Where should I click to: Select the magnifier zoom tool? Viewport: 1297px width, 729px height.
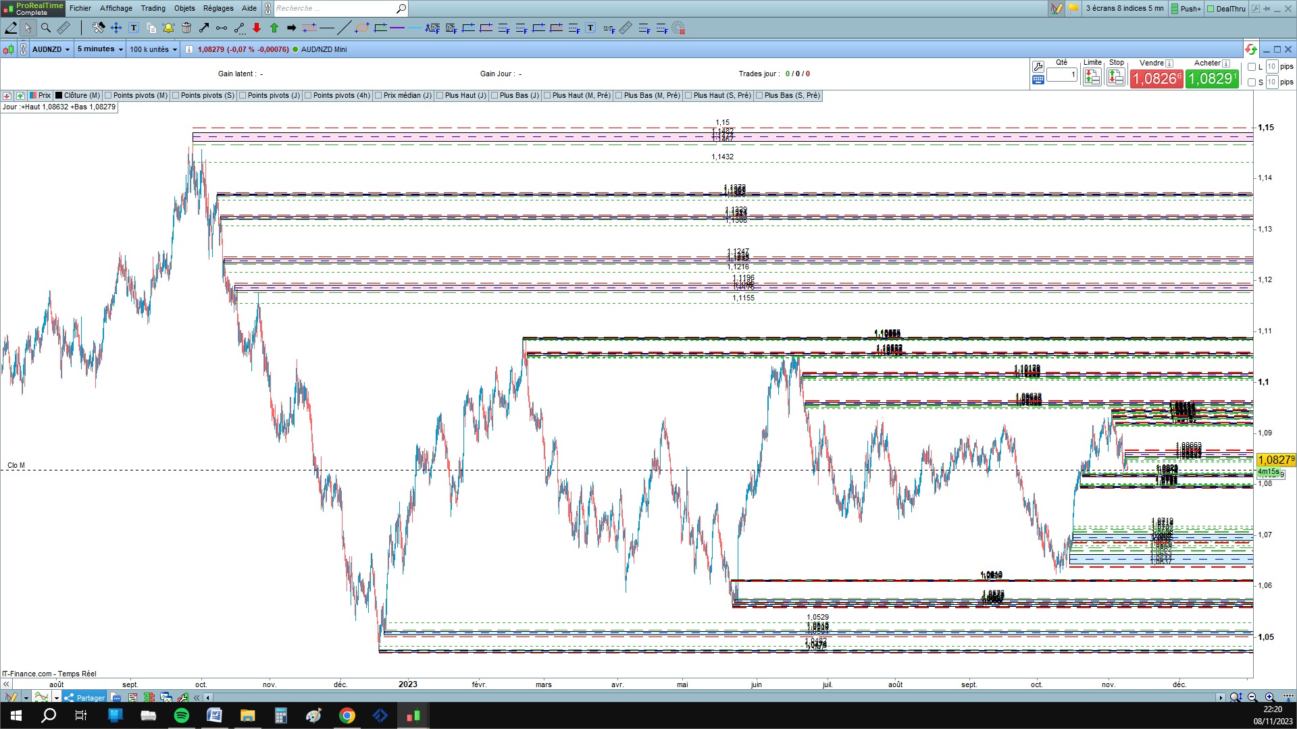point(46,28)
